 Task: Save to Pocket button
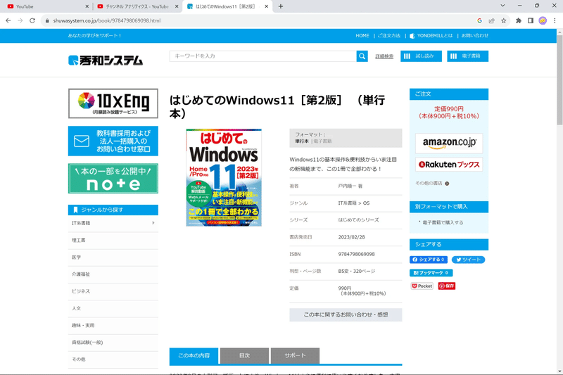(x=422, y=286)
